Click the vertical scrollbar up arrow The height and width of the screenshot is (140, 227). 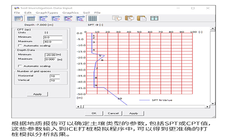coord(213,28)
